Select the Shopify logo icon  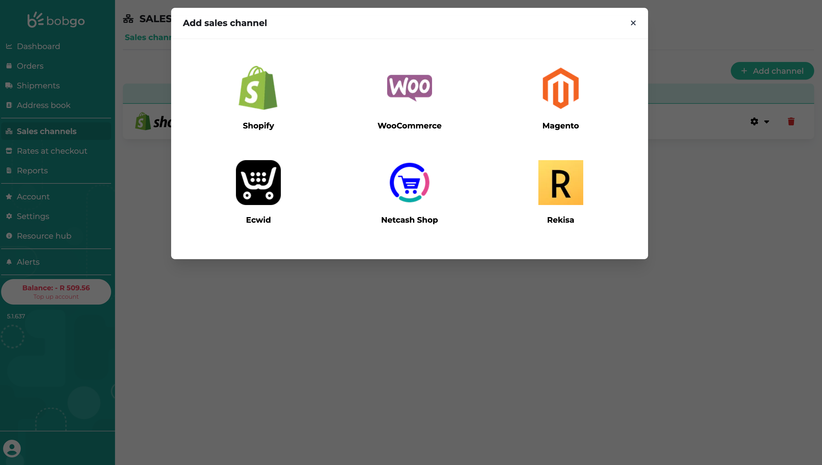(x=258, y=88)
